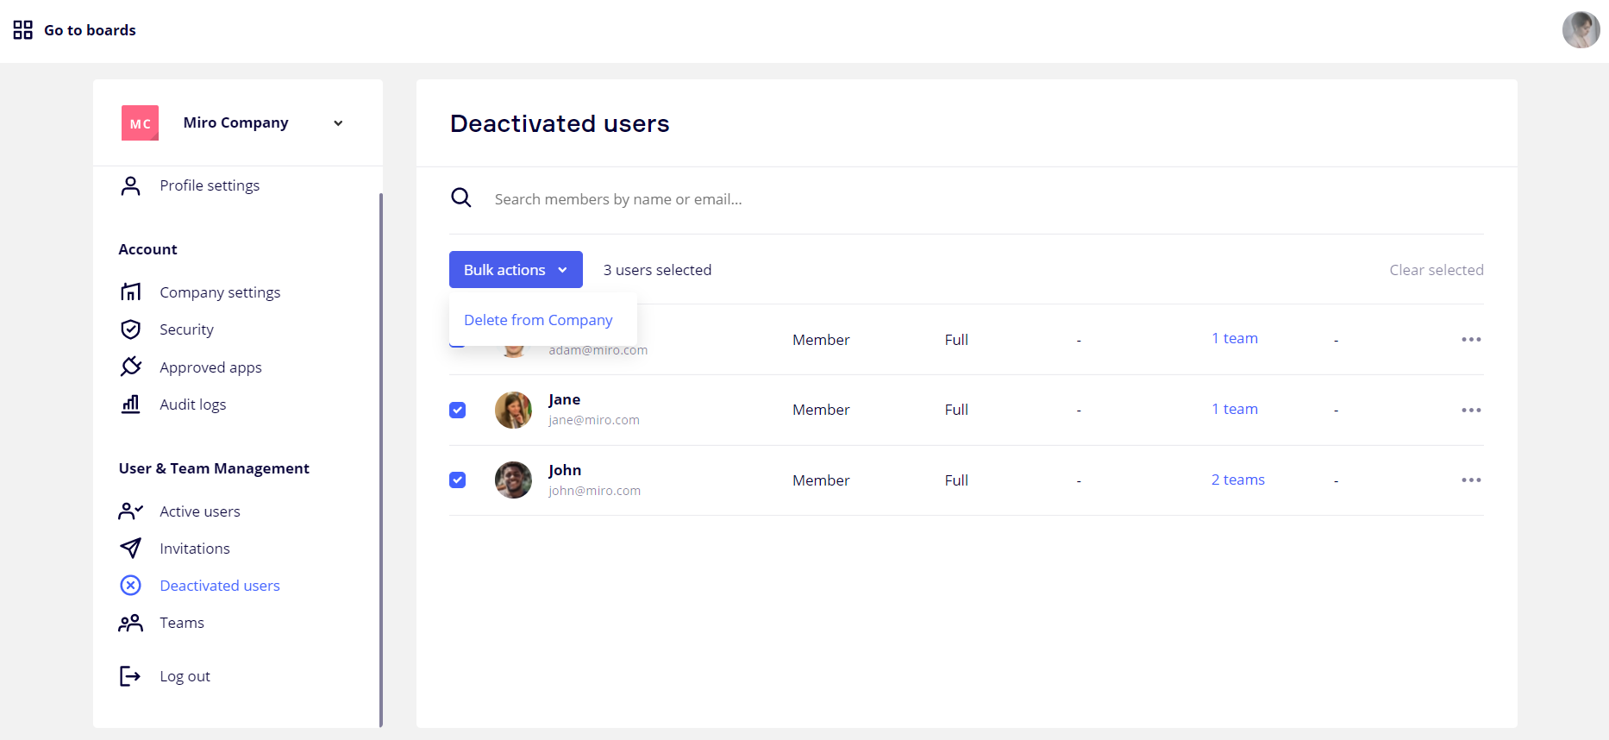This screenshot has width=1609, height=740.
Task: Uncheck Jane's selection checkbox
Action: 458,410
